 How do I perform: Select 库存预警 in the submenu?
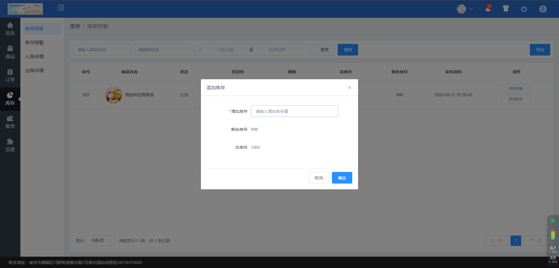[34, 43]
